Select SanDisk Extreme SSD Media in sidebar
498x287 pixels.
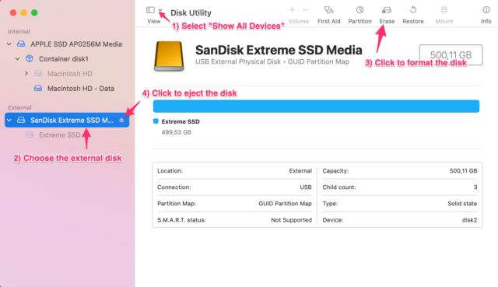67,121
